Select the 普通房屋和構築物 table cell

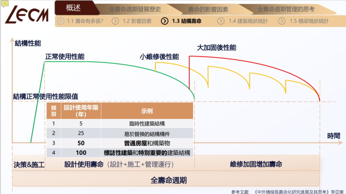147,143
